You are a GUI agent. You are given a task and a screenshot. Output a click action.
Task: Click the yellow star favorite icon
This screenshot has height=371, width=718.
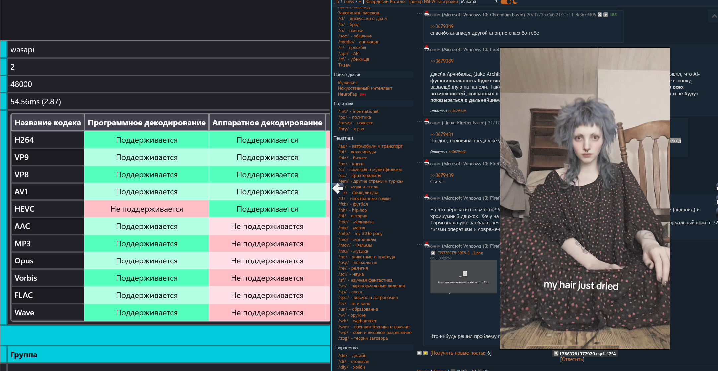[x=425, y=353]
